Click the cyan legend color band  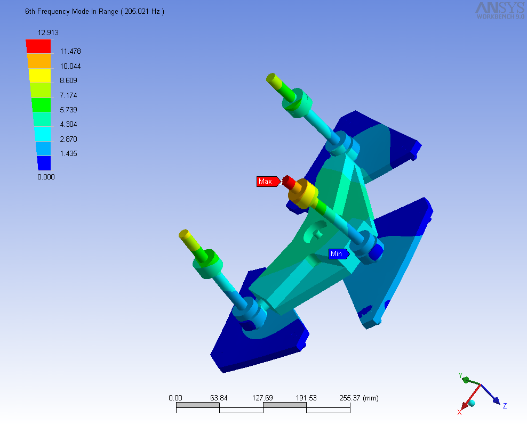[x=43, y=134]
